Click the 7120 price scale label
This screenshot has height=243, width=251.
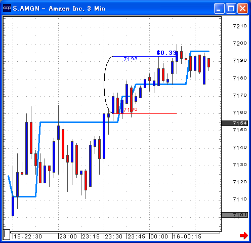[x=240, y=182]
